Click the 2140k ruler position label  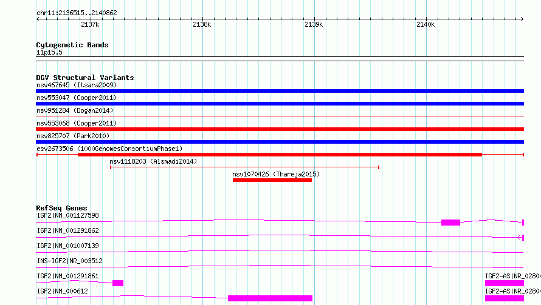426,24
